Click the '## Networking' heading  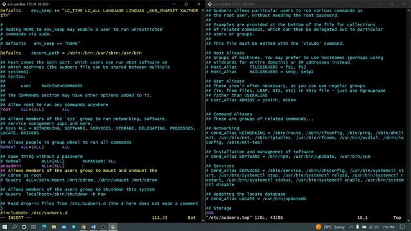click(223, 128)
